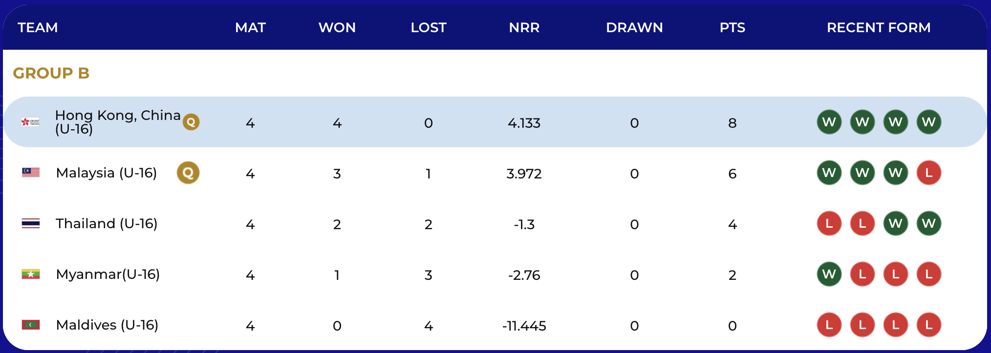Image resolution: width=991 pixels, height=353 pixels.
Task: Click the GROUP B heading
Action: (x=51, y=73)
